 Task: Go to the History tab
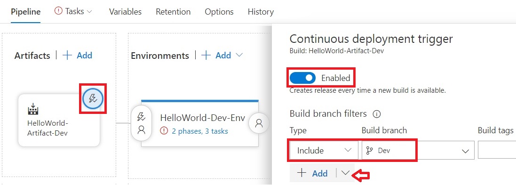point(261,12)
